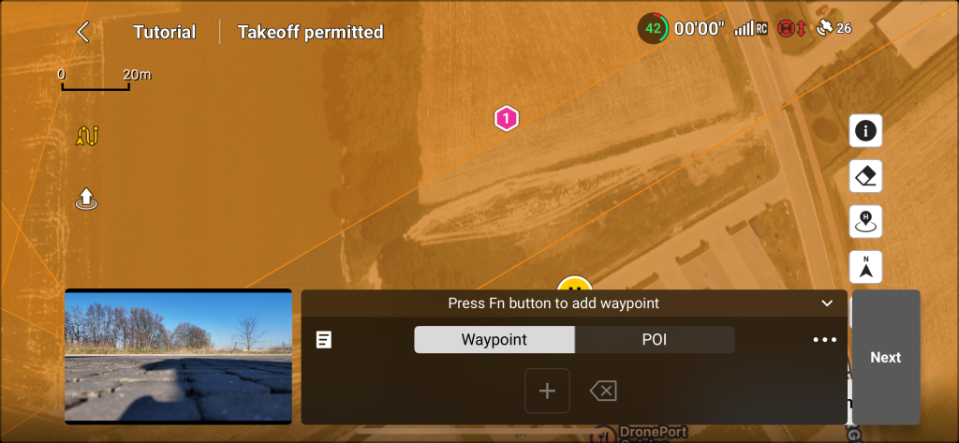Go back using the left arrow icon

(x=83, y=32)
